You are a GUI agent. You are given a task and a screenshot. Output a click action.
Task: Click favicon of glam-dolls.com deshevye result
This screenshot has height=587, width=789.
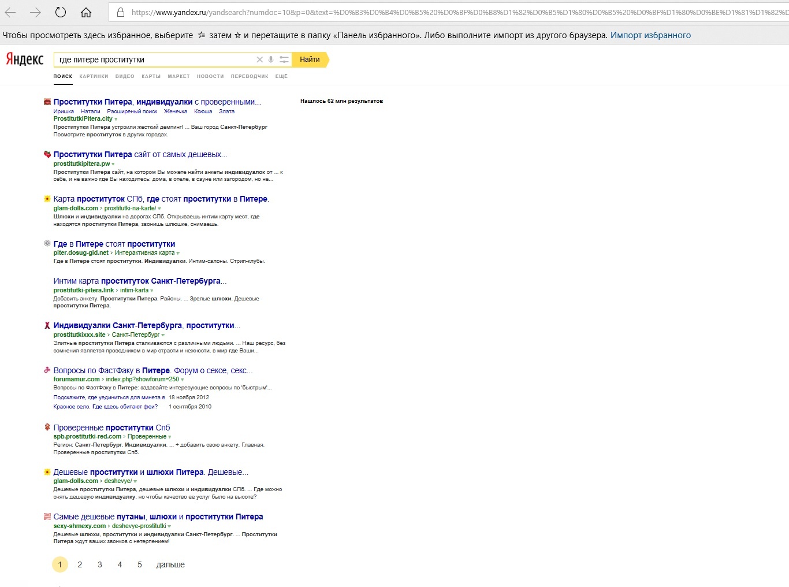pos(47,472)
